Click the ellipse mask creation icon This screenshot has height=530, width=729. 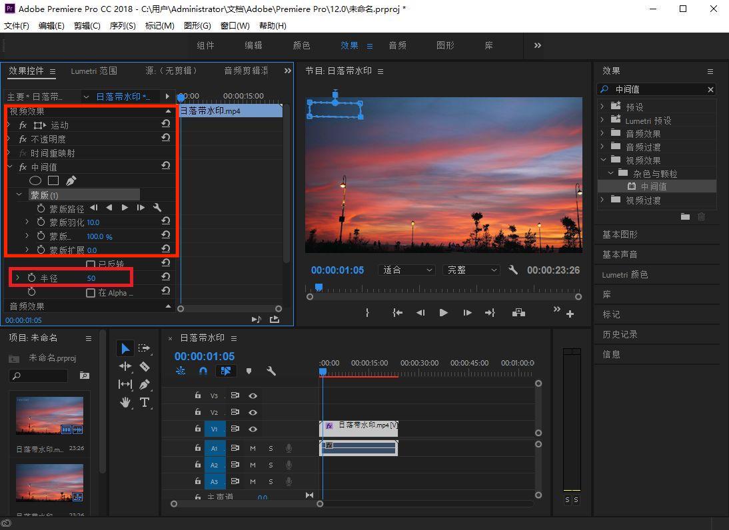tap(35, 180)
